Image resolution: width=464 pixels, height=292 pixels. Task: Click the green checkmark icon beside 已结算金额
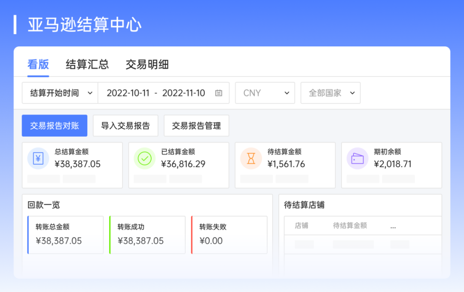click(144, 158)
